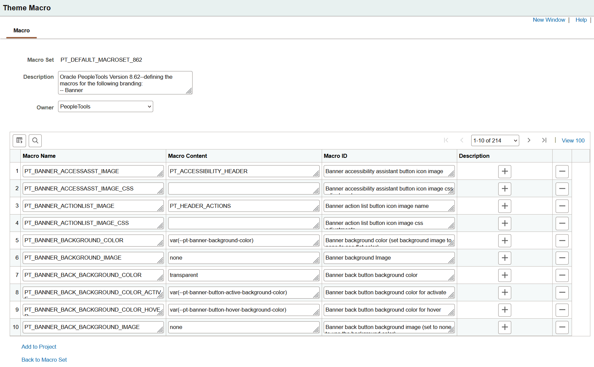
Task: Click the grid search magnifier icon
Action: coord(35,140)
